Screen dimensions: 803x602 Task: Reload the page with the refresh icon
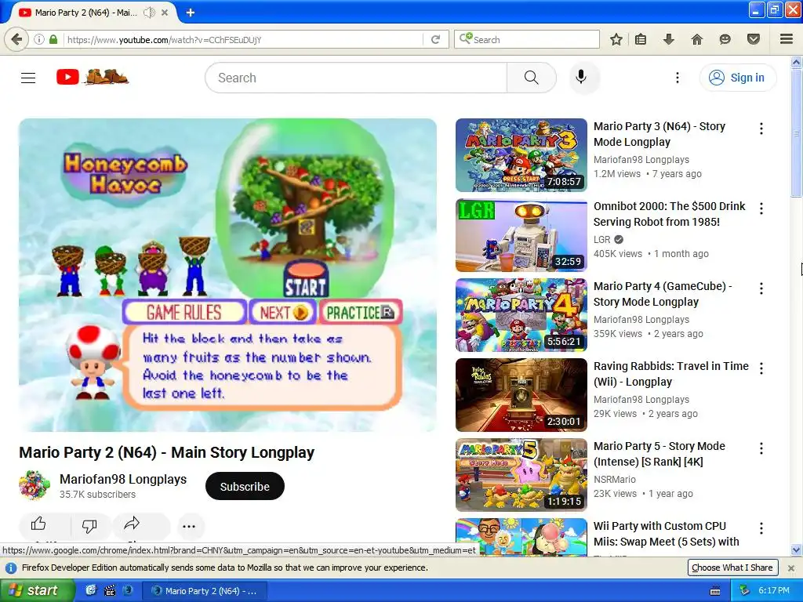(x=435, y=39)
